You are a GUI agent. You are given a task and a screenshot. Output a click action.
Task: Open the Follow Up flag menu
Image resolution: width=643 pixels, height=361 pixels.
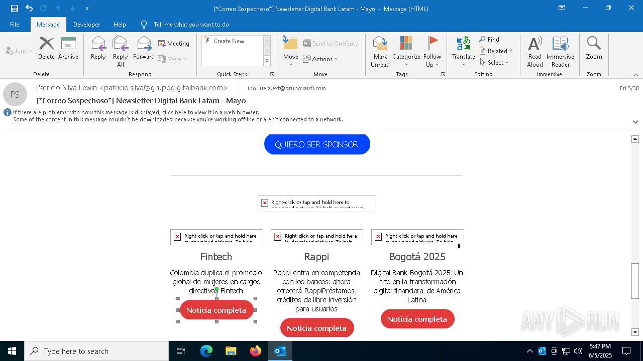[432, 51]
